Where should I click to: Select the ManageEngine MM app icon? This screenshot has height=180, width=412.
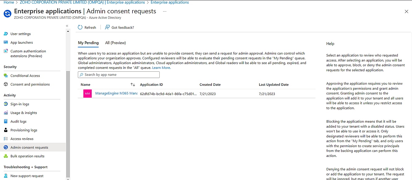point(88,93)
